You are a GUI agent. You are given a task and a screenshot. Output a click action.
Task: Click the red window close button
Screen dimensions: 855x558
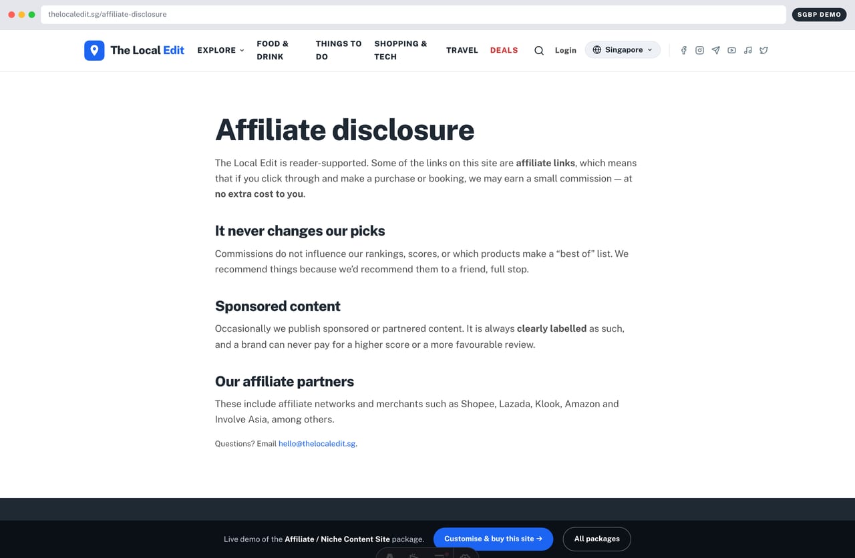pyautogui.click(x=11, y=14)
